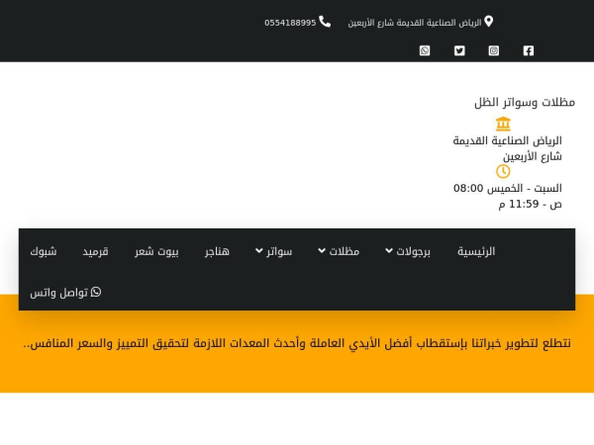Click the yellow clock hours icon

[x=503, y=171]
